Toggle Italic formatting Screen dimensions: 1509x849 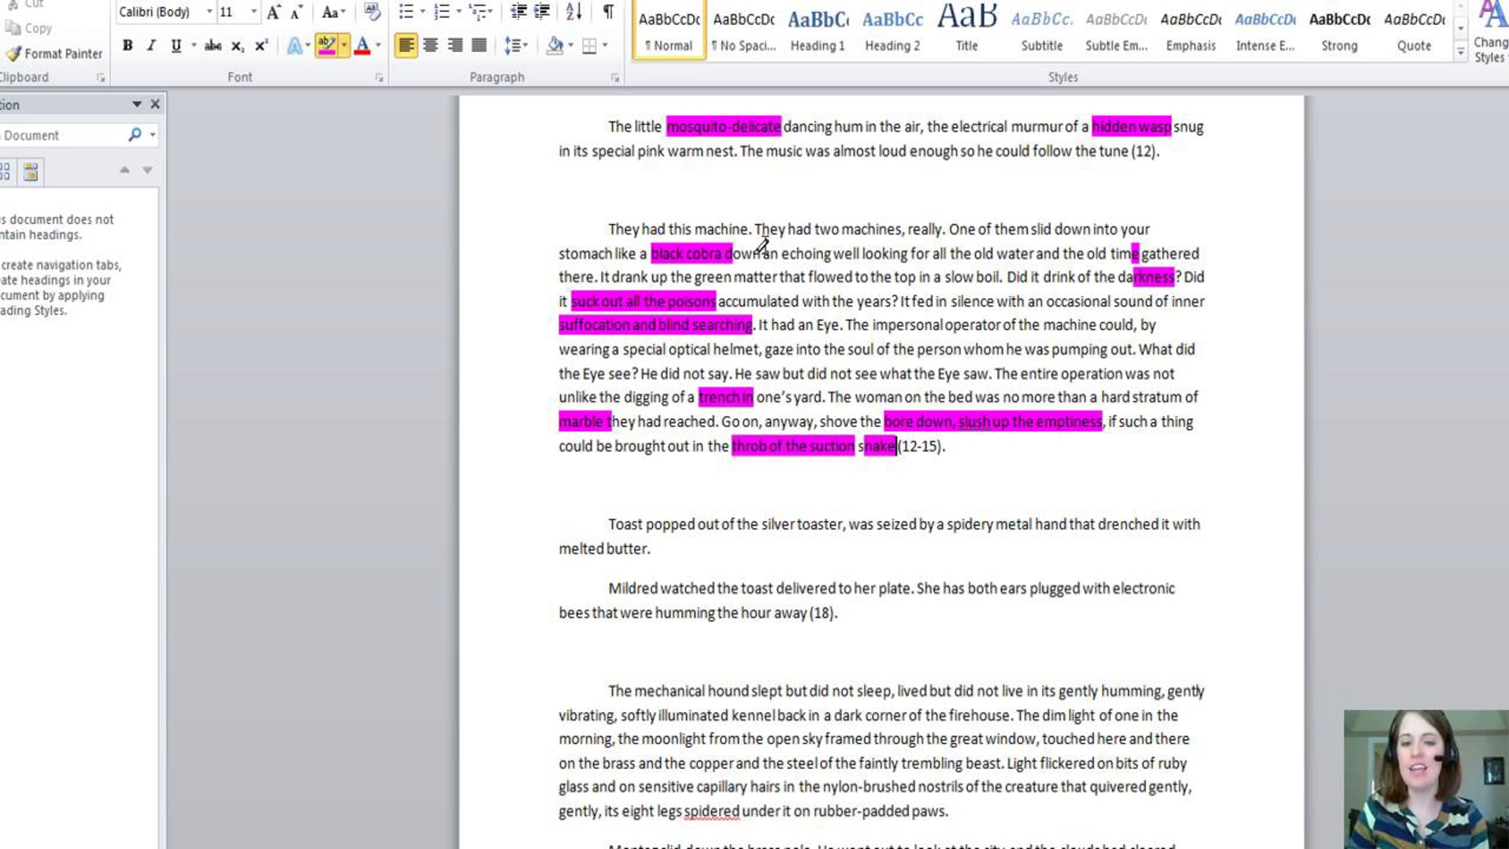(x=152, y=45)
